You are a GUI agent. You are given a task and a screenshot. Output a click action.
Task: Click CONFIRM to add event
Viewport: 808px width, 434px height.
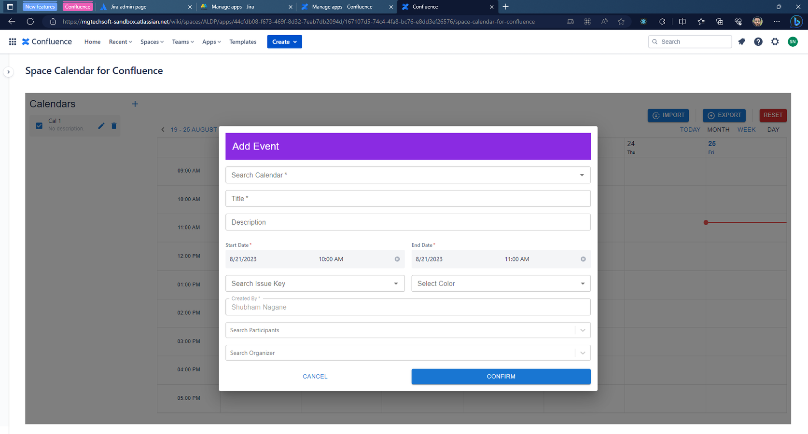coord(501,377)
